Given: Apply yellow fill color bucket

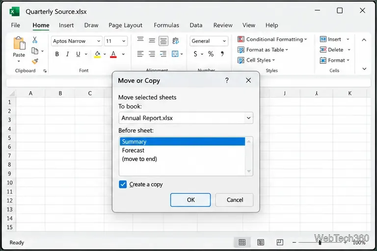Looking at the screenshot, I should pos(97,54).
